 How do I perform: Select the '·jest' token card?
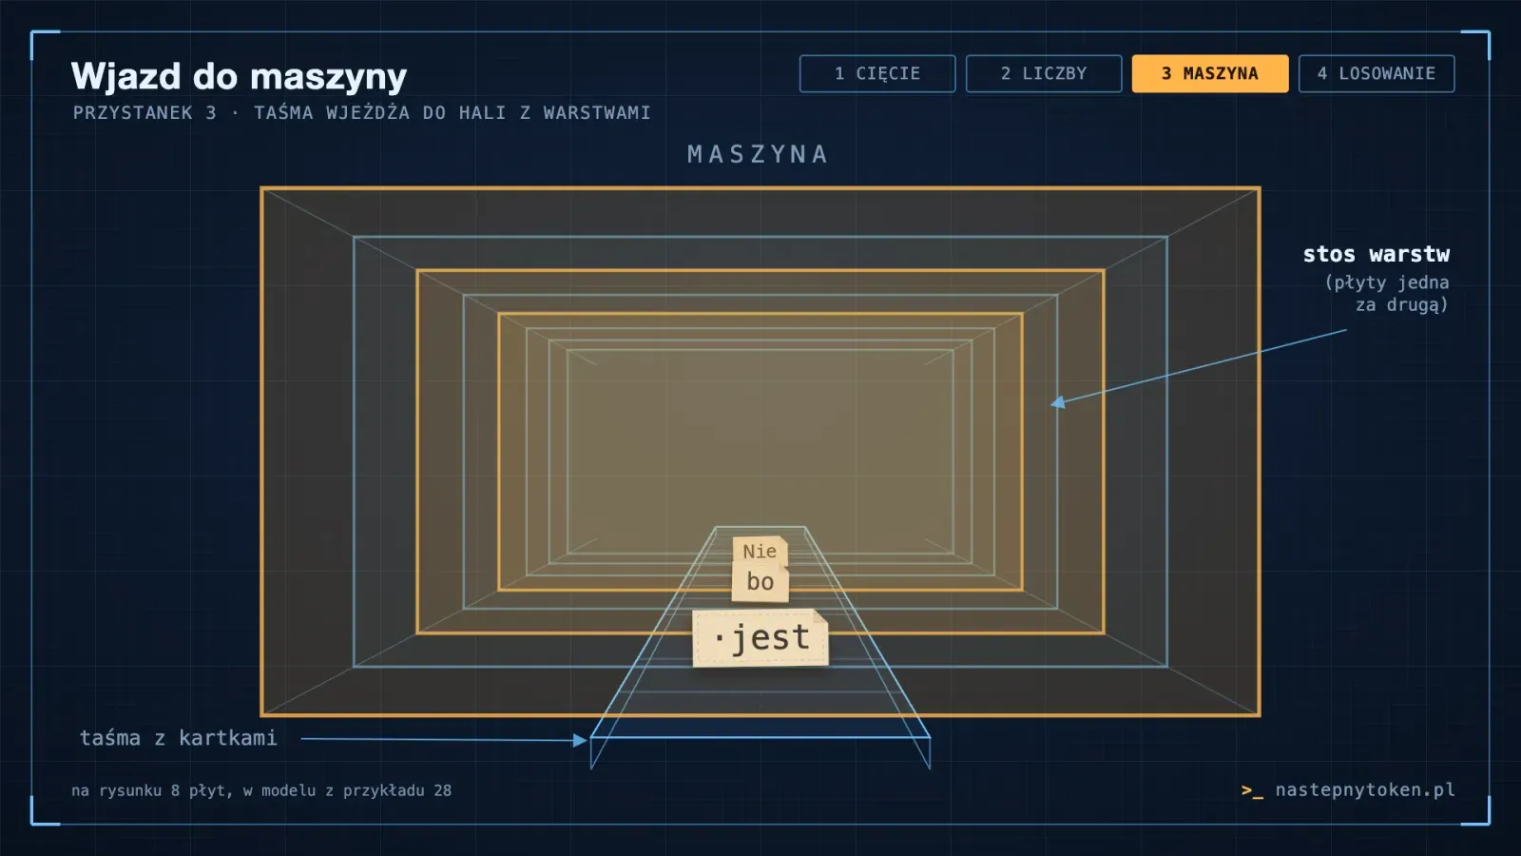pyautogui.click(x=760, y=637)
